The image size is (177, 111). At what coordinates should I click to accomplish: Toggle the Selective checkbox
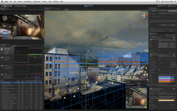coord(159,50)
